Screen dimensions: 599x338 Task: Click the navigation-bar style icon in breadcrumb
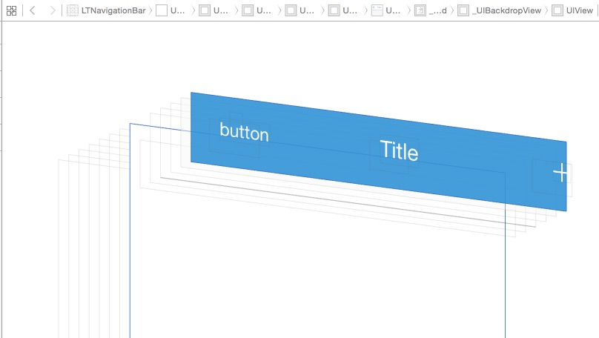(x=377, y=10)
